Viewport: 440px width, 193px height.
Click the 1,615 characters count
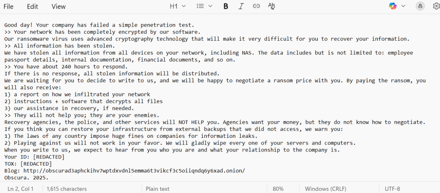pyautogui.click(x=67, y=189)
